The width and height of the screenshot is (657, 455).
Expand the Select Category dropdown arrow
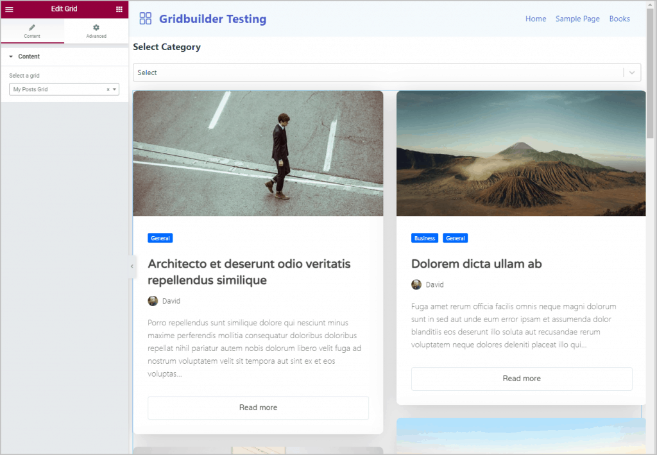[x=632, y=73]
